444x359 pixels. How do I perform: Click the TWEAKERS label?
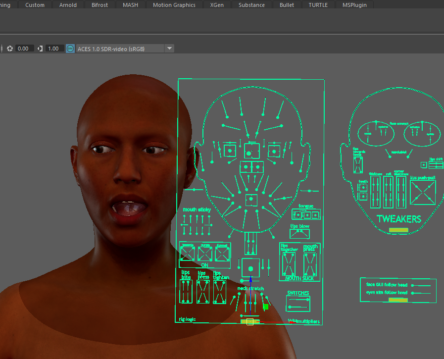[x=398, y=219]
